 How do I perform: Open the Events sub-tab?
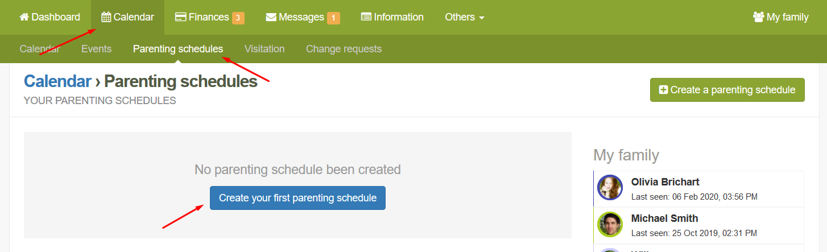(x=96, y=49)
